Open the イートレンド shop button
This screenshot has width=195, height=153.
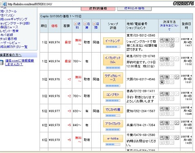[113, 41]
